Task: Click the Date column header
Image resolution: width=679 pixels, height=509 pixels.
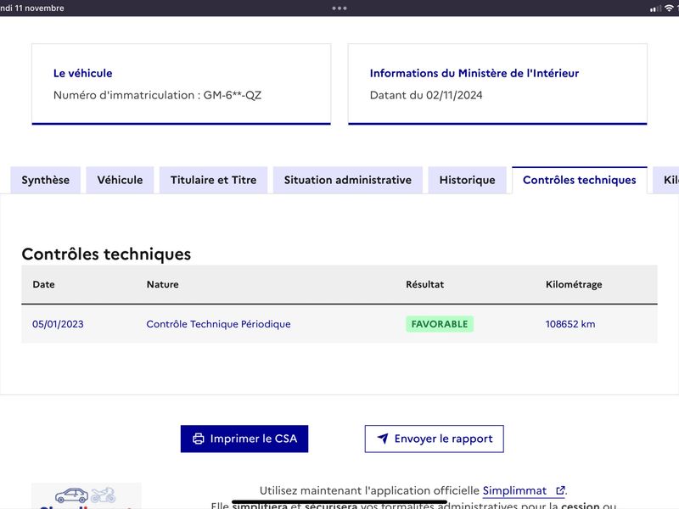Action: click(44, 284)
